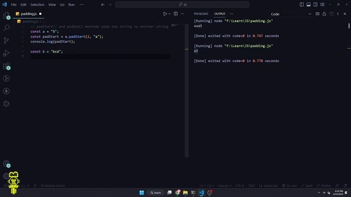
Task: Open the View menu
Action: tap(52, 4)
